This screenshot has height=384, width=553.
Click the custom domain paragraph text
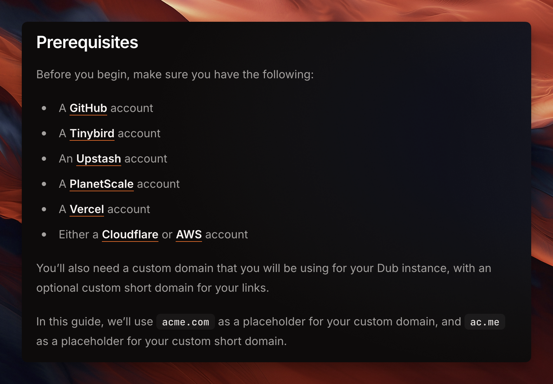point(264,278)
